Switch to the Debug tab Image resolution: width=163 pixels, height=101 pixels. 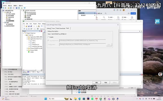point(49,28)
